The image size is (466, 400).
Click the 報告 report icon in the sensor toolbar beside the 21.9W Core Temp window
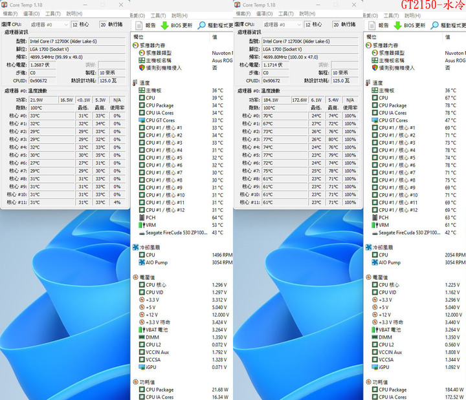click(139, 25)
